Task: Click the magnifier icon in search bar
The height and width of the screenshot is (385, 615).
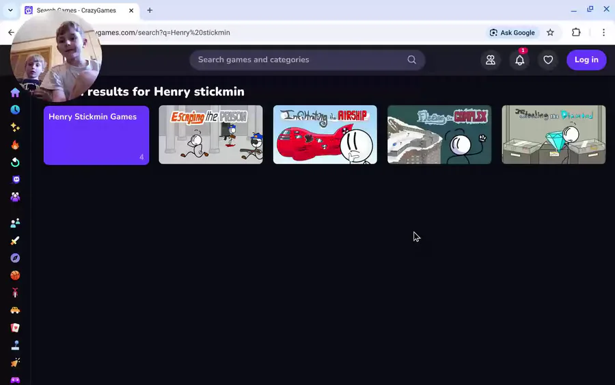Action: click(x=411, y=59)
